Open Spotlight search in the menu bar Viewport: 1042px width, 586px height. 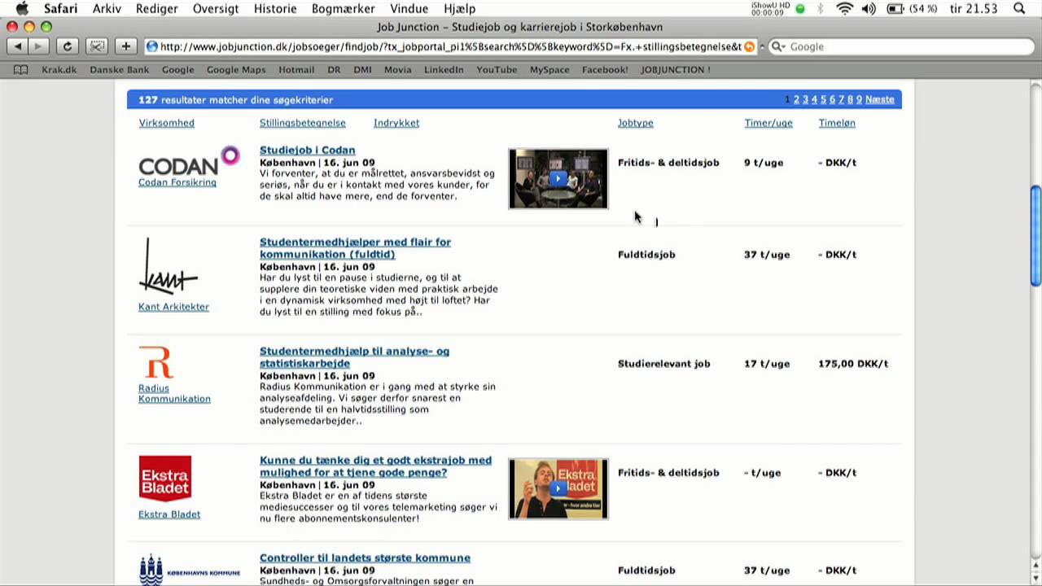pos(1019,9)
